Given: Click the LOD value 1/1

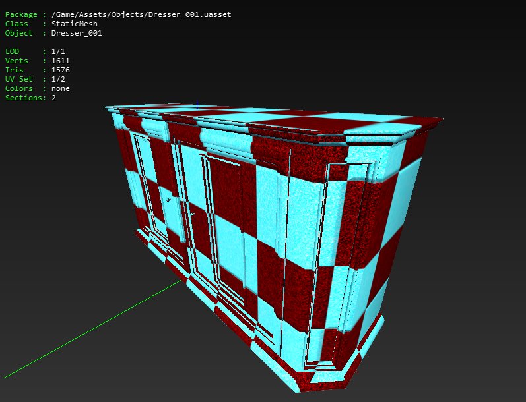Looking at the screenshot, I should point(58,51).
